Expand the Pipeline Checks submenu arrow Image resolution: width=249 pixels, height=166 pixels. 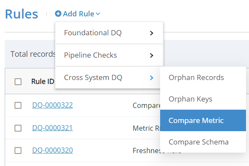click(152, 55)
